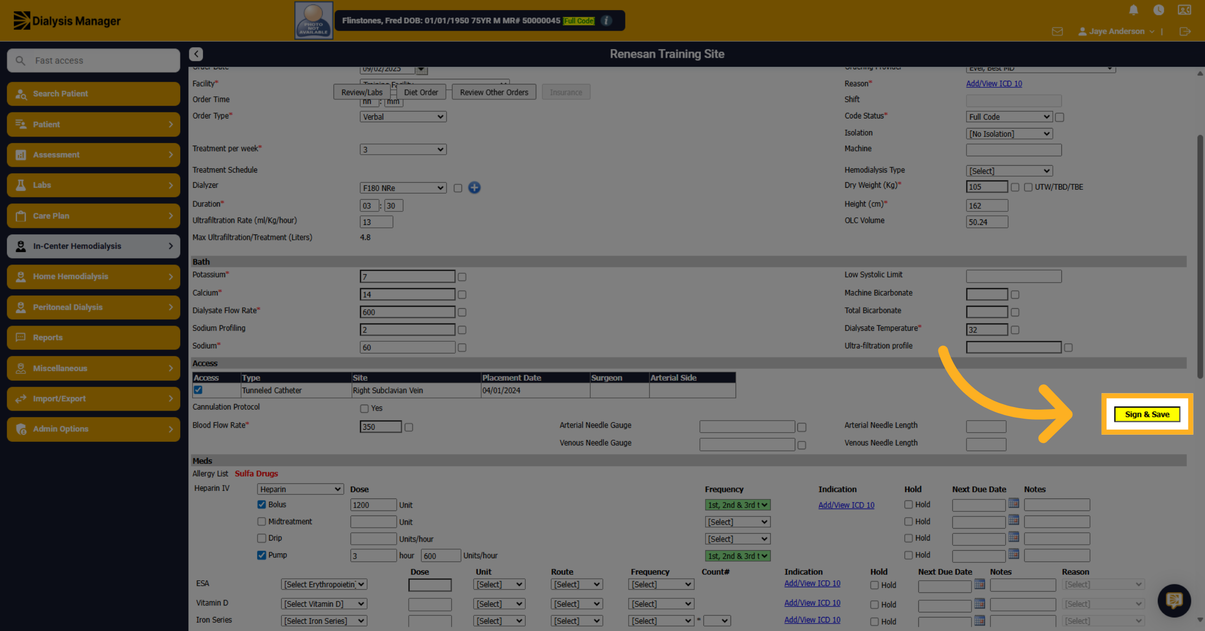The image size is (1205, 631).
Task: Enable the Midtreatment checkbox
Action: pos(262,522)
